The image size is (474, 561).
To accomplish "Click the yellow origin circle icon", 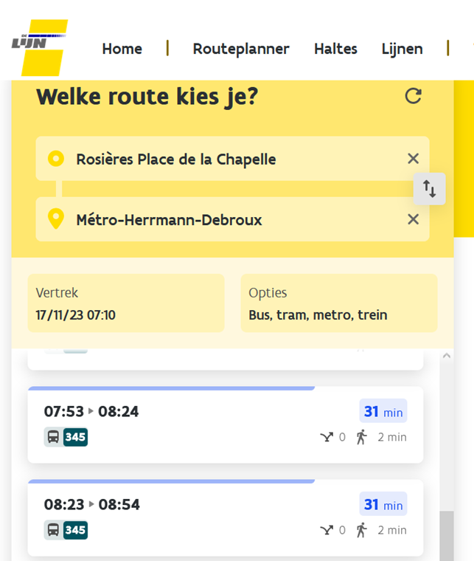I will point(56,159).
